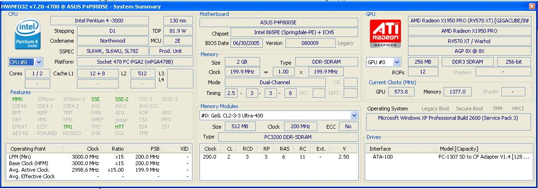The width and height of the screenshot is (538, 189).
Task: Click the memory timing 2.5 field
Action: [x=231, y=93]
